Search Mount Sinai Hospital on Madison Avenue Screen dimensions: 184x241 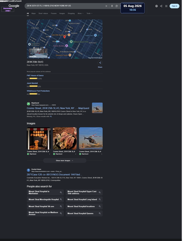tap(45, 214)
